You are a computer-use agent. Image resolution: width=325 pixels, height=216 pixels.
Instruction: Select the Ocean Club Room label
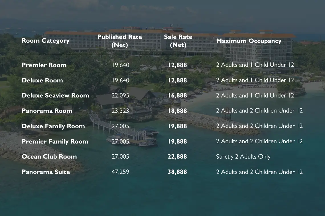point(49,157)
